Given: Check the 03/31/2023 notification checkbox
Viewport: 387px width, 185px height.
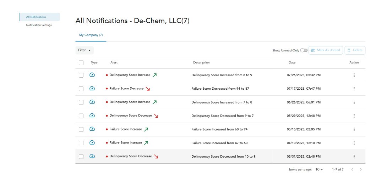Looking at the screenshot, I should [81, 156].
